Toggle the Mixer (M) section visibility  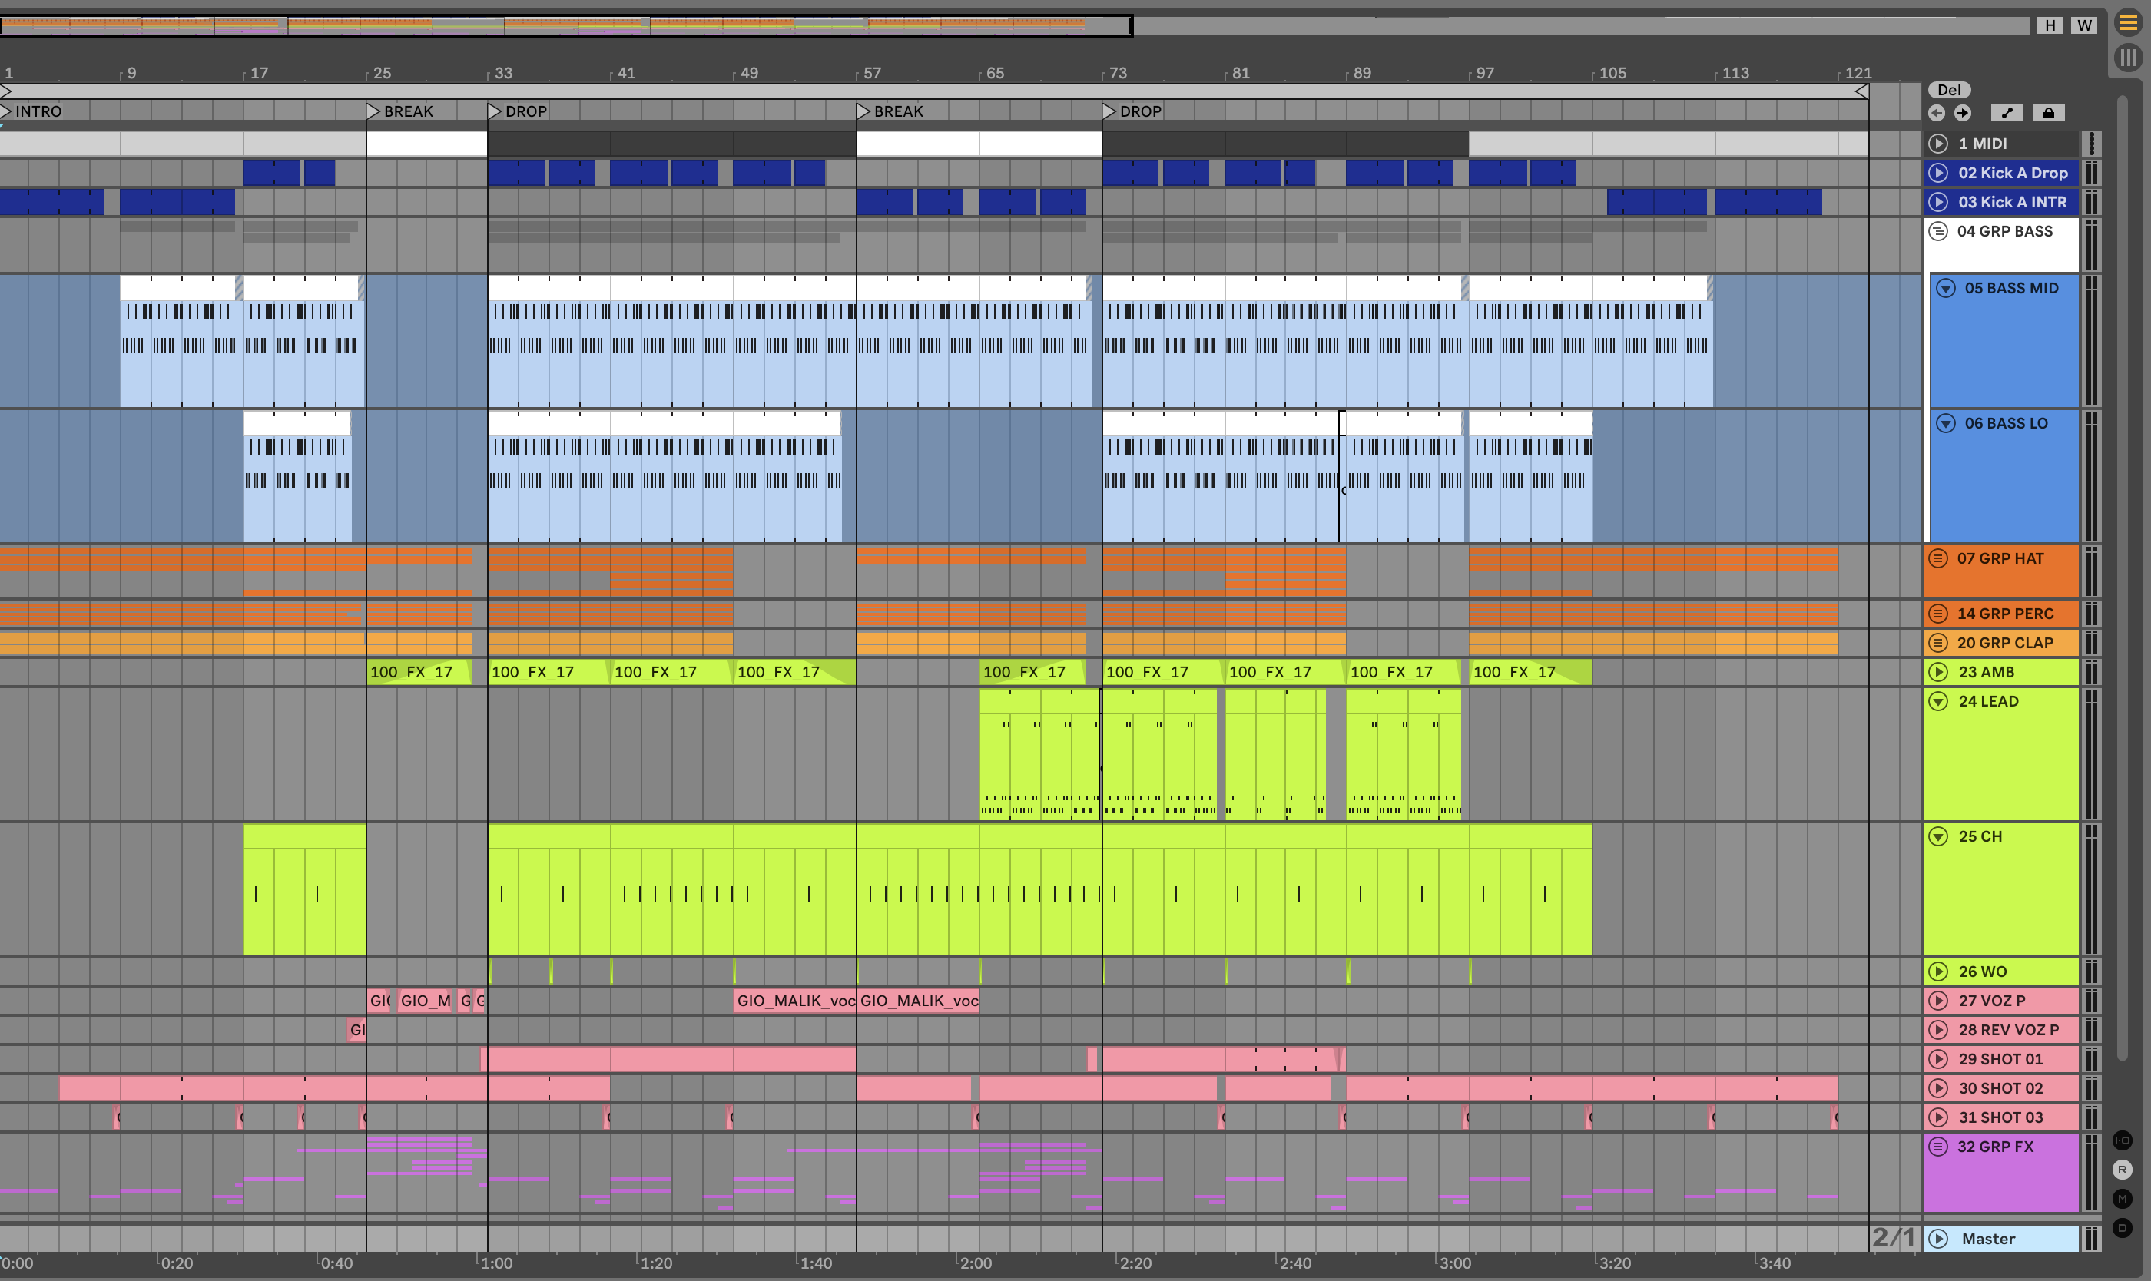(2123, 1199)
